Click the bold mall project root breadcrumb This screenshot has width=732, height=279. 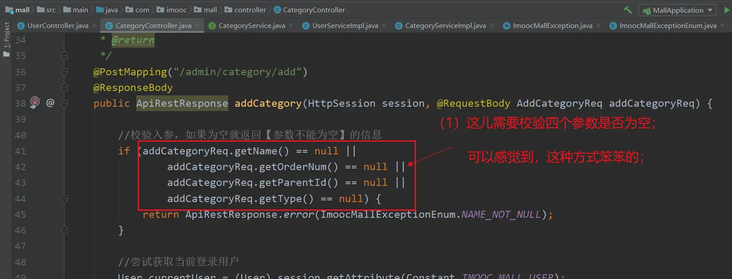coord(18,10)
